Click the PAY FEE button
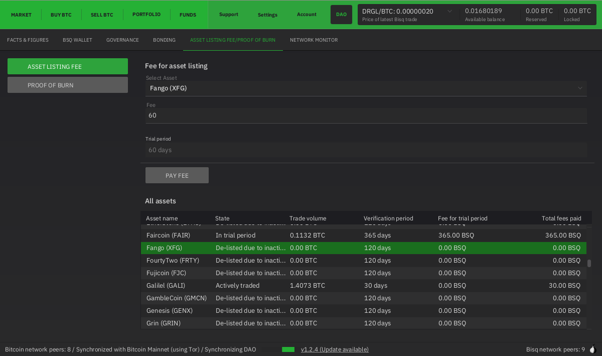 point(177,175)
